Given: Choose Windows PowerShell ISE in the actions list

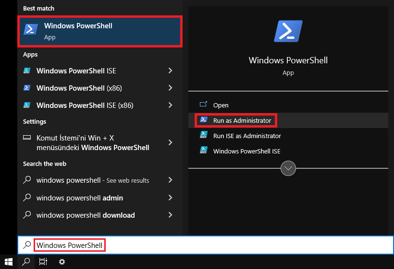Looking at the screenshot, I should pos(246,151).
